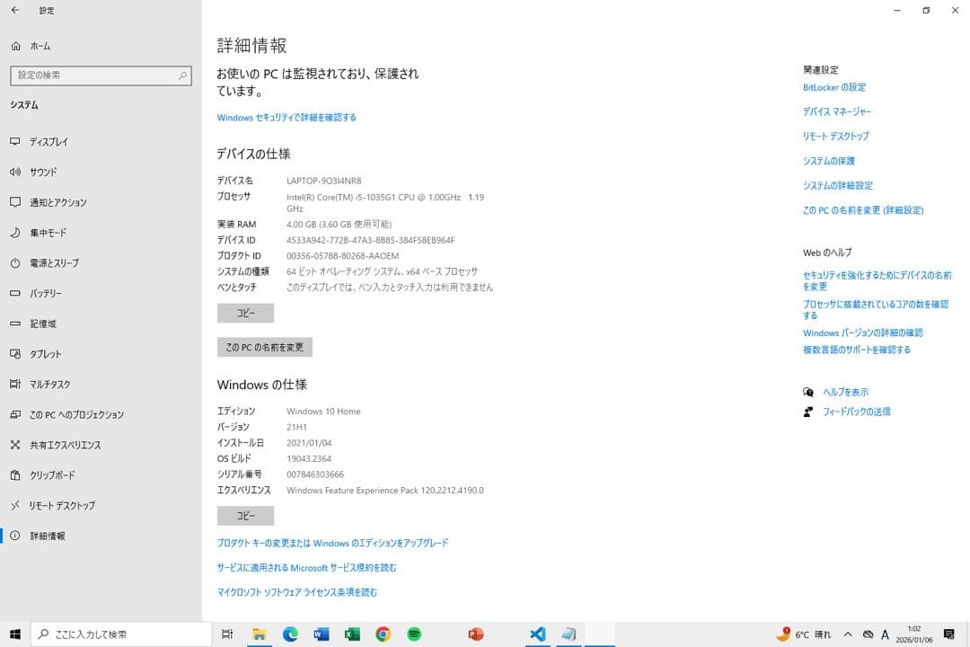The height and width of the screenshot is (647, 970).
Task: Open the Settings hamburger menu
Action: [15, 11]
